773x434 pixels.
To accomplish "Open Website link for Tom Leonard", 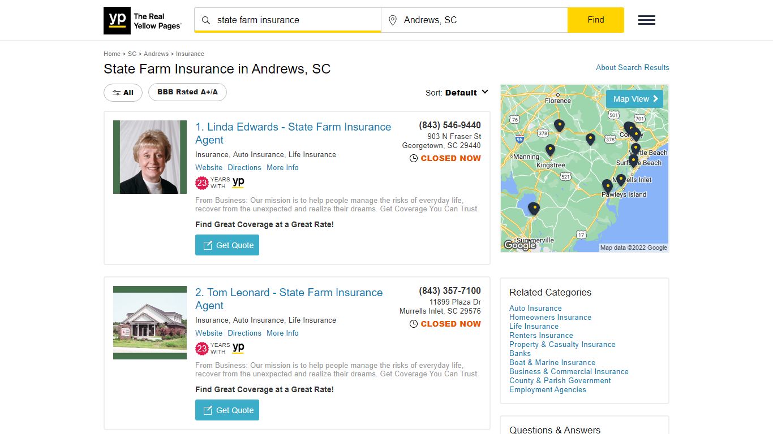I will [x=209, y=333].
